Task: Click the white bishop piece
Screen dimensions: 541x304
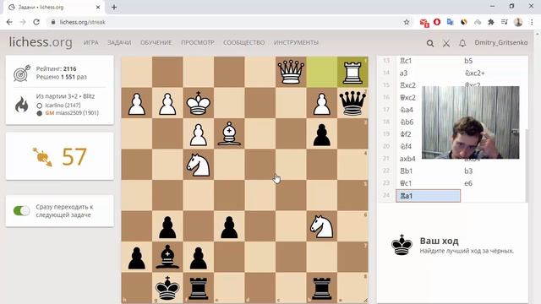Action: pyautogui.click(x=229, y=133)
